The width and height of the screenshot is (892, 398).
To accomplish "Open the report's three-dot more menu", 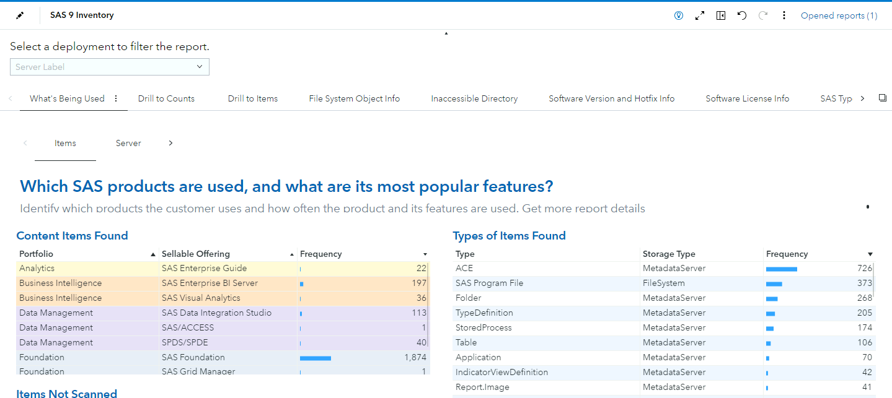I will [784, 15].
